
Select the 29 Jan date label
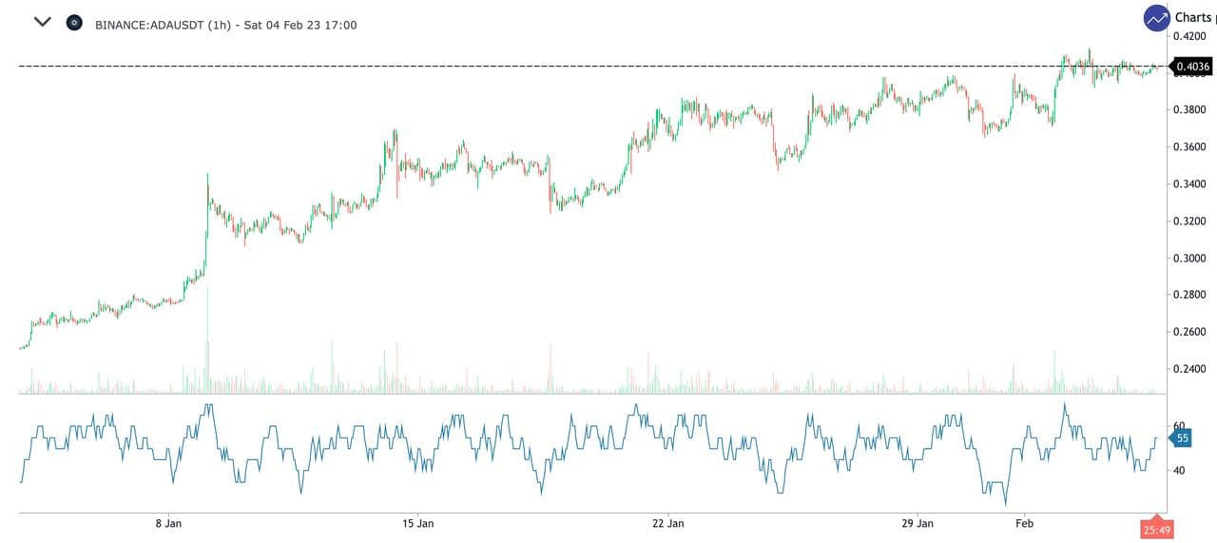[918, 523]
